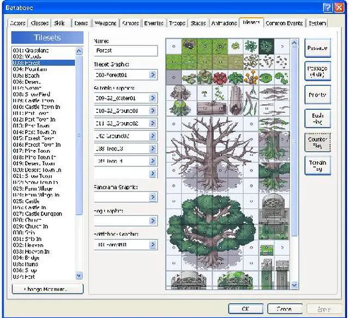Enable Passage editing mode
The height and width of the screenshot is (318, 349).
coord(317,48)
